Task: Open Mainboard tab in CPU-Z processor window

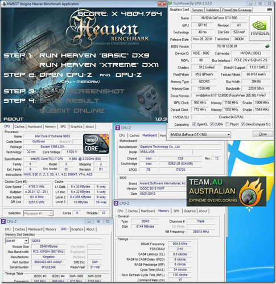Action: [x=35, y=126]
